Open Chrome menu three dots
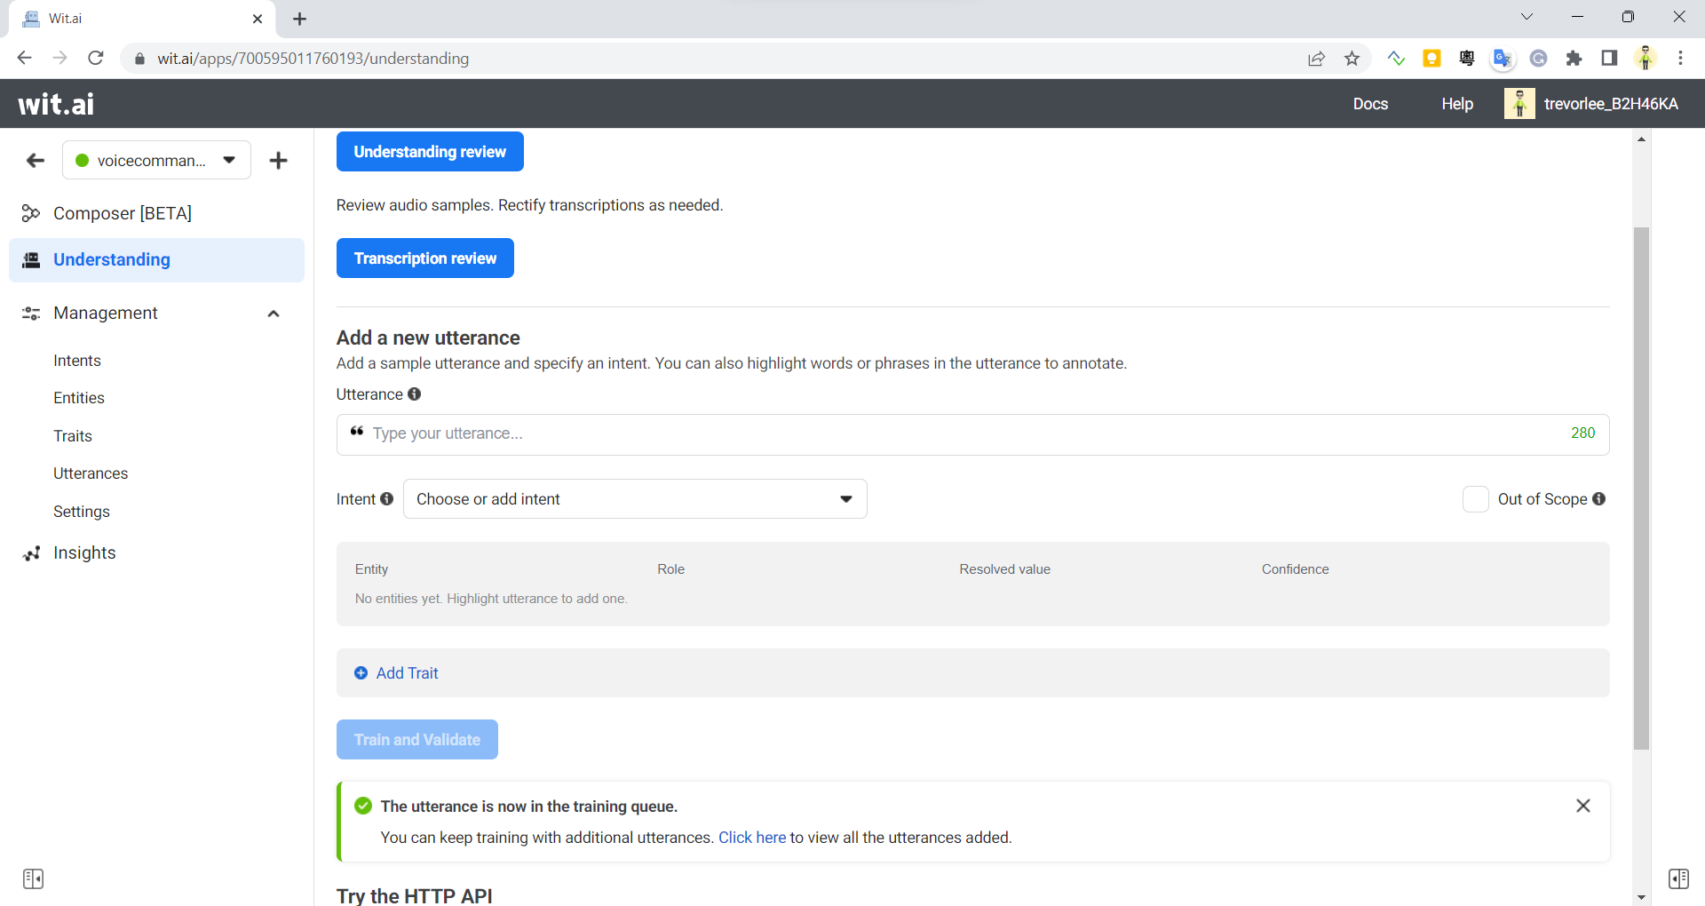Screen dimensions: 1705x906 point(1680,59)
